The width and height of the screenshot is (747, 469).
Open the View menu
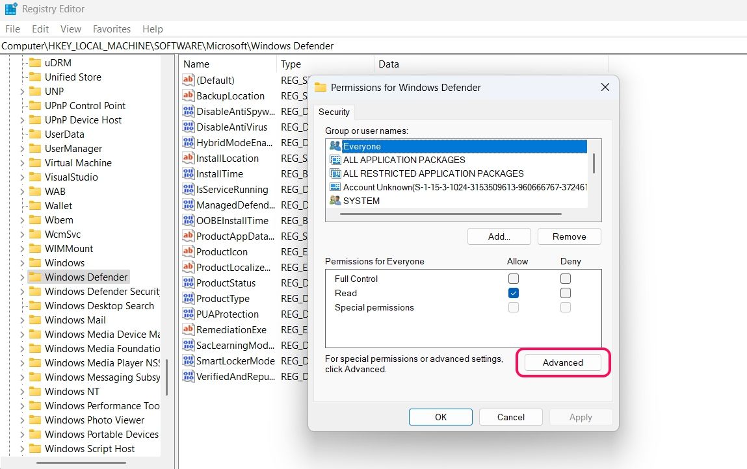pyautogui.click(x=70, y=29)
